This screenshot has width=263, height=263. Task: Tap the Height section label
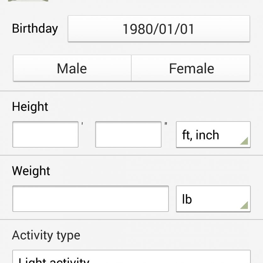(x=30, y=107)
